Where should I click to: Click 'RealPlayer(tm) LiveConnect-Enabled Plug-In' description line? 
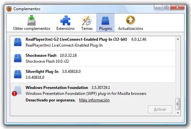[x=64, y=45]
